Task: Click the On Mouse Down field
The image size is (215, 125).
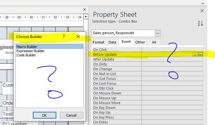Action: [173, 93]
